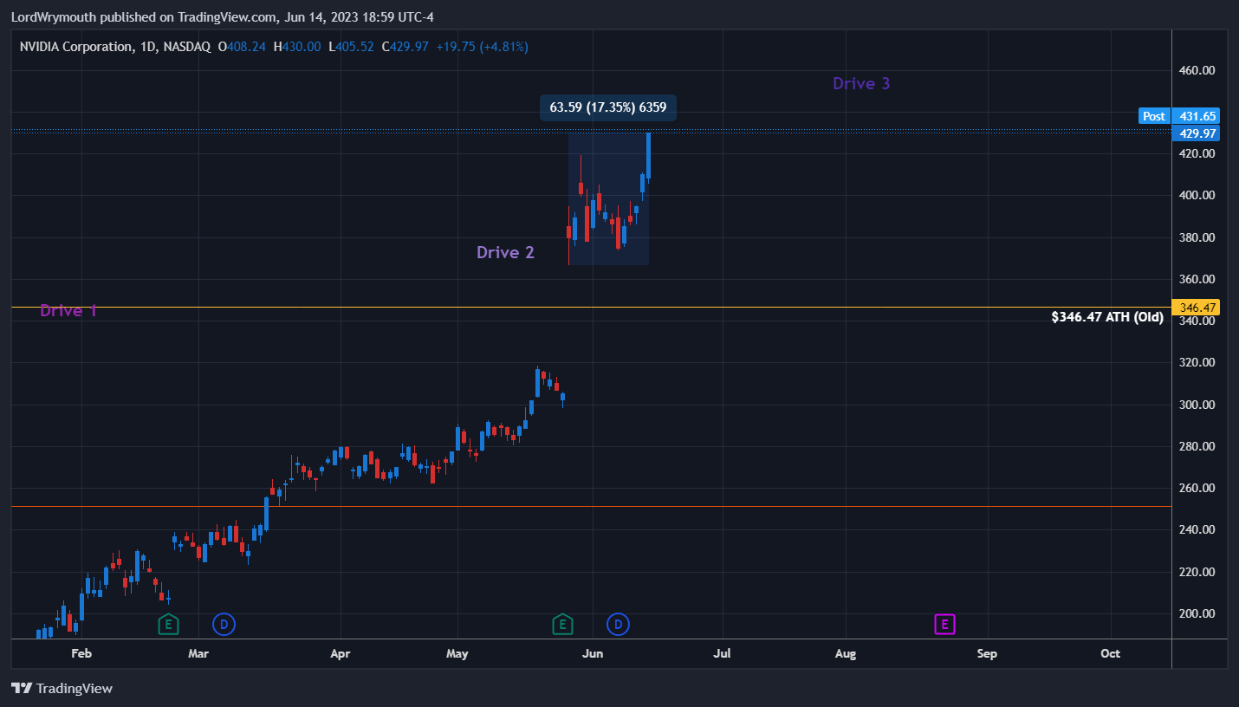
Task: Click the TradingView logo
Action: (62, 689)
